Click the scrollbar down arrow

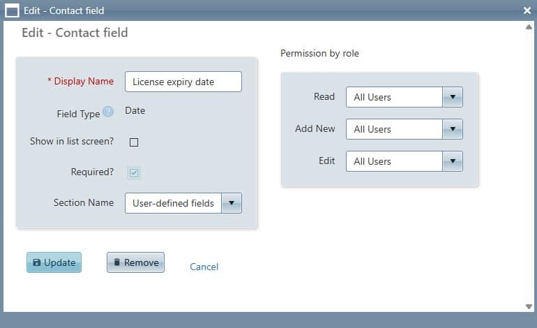click(529, 306)
